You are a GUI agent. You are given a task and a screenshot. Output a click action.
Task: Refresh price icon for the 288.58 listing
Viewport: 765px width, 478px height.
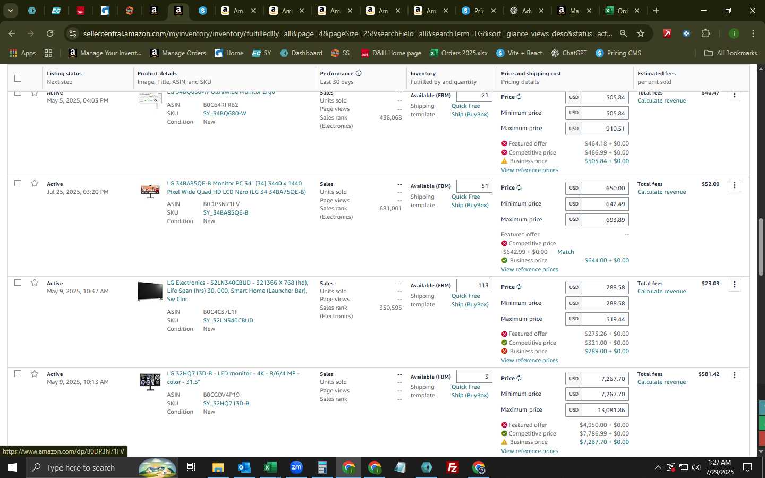519,287
